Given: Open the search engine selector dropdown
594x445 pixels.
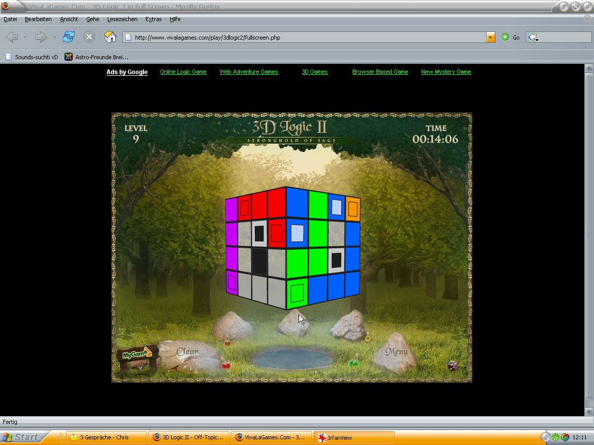Looking at the screenshot, I should [533, 38].
